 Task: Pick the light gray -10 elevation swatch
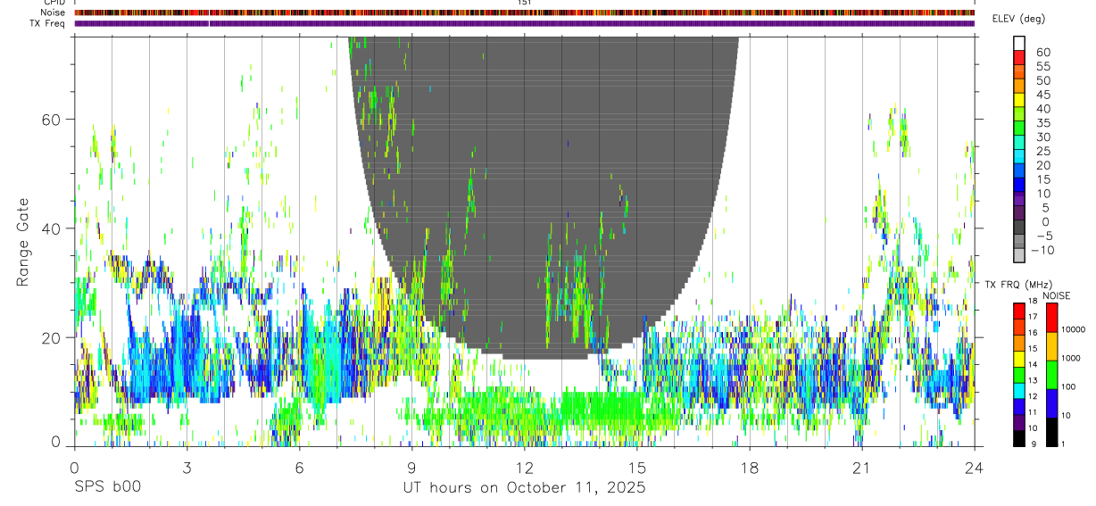[x=1019, y=256]
